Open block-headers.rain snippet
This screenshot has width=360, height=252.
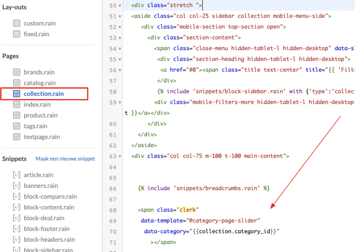(x=49, y=240)
